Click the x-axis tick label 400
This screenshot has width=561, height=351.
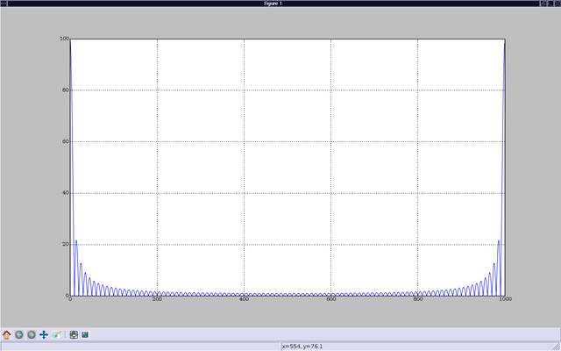coord(244,299)
